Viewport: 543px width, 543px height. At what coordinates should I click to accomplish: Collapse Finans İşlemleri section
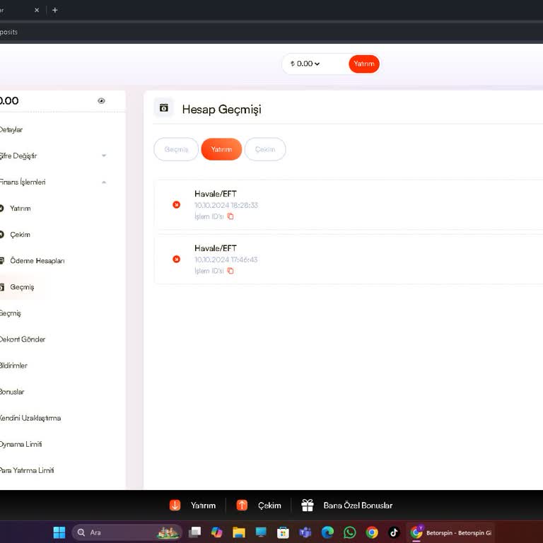104,182
